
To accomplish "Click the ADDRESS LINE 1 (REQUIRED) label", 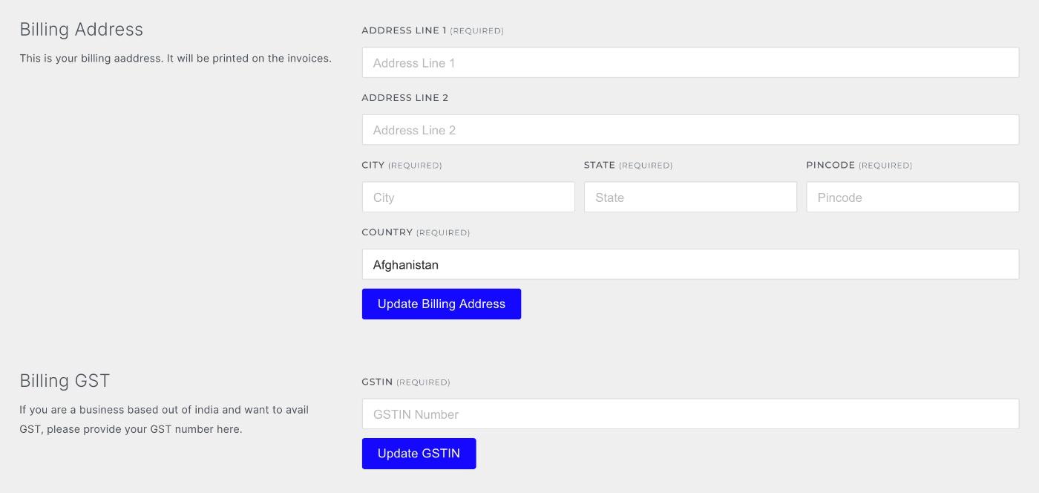I will [x=433, y=30].
